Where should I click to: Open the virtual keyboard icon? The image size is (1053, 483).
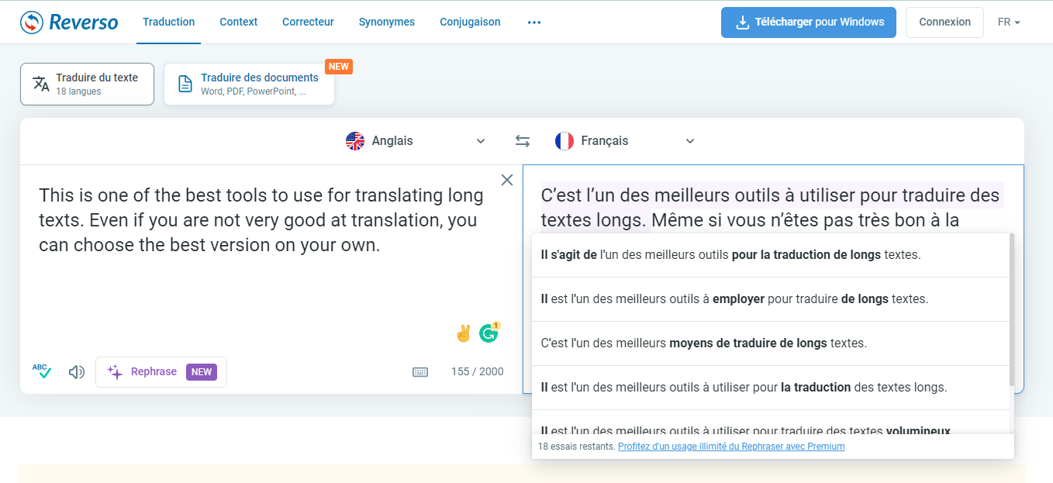(420, 372)
